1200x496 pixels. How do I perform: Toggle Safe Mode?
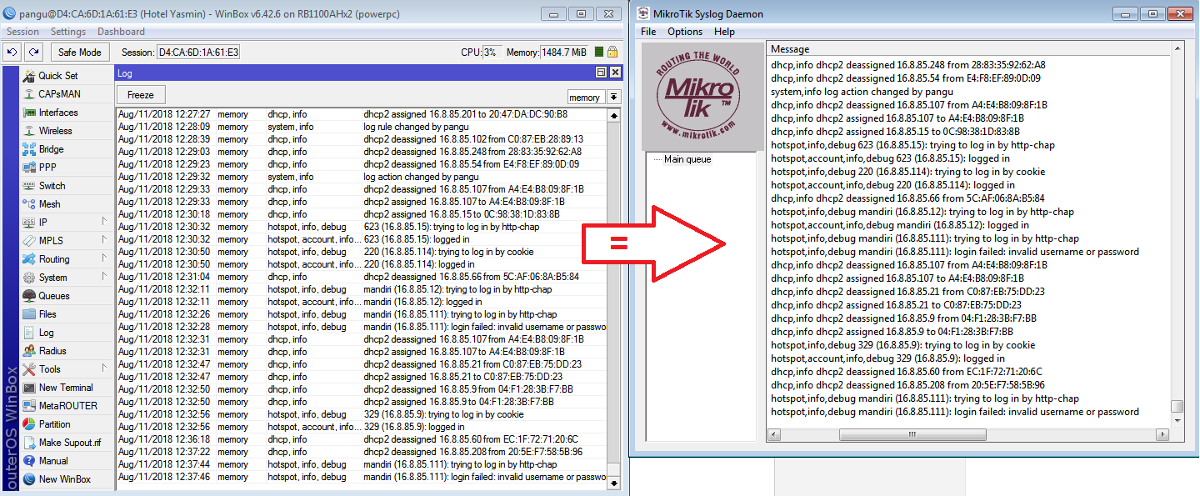click(80, 52)
